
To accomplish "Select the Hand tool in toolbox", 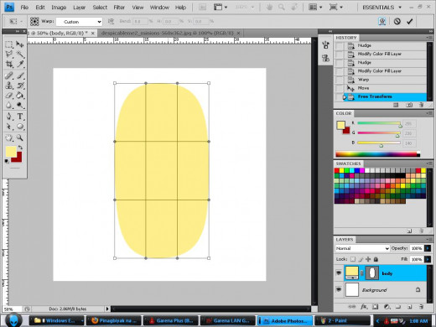I will 9,138.
